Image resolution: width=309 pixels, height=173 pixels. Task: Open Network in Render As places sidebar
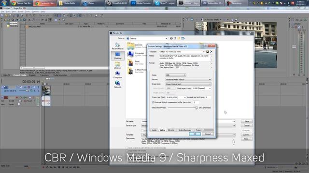(x=118, y=85)
